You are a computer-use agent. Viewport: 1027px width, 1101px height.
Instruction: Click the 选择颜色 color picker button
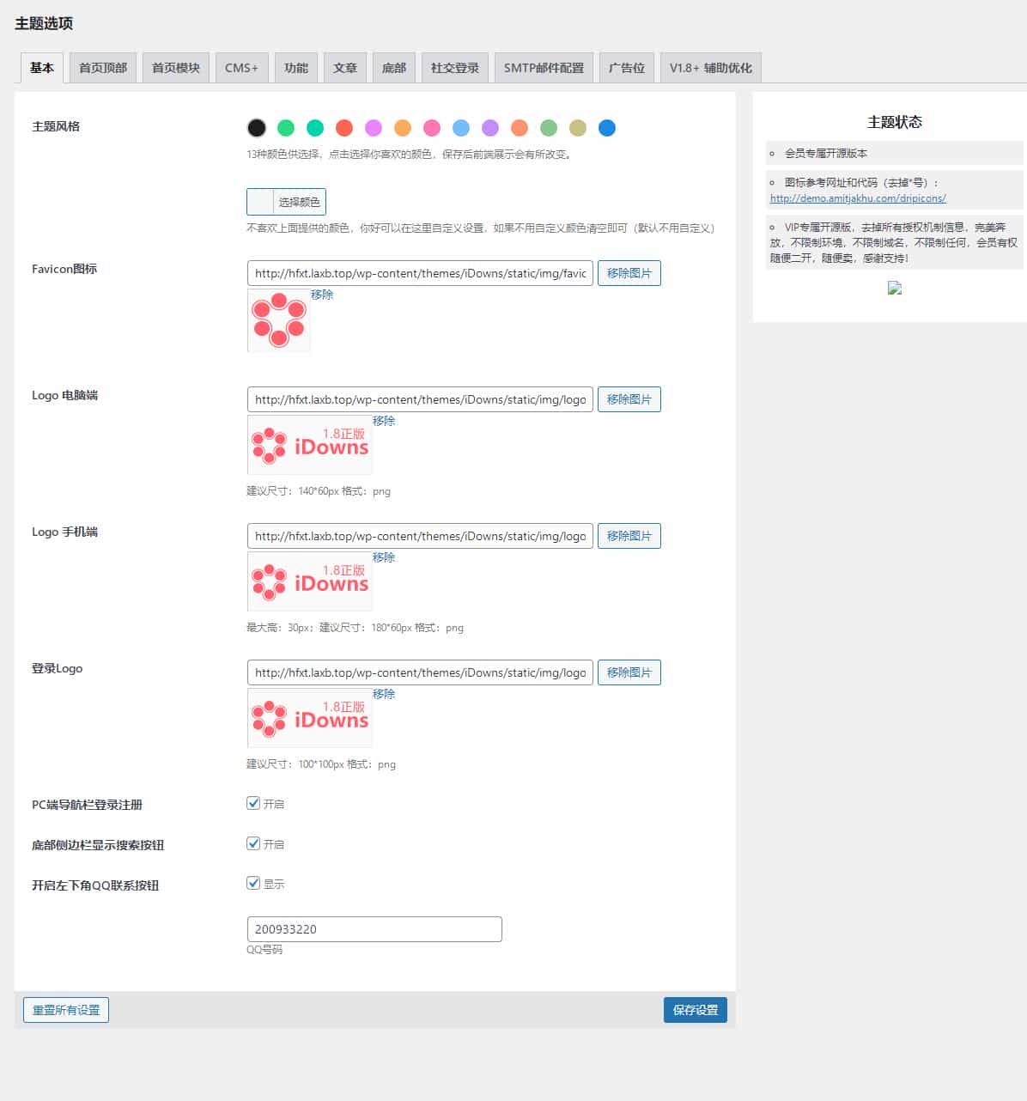298,201
